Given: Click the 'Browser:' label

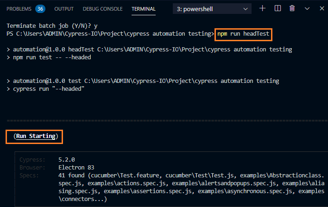Looking at the screenshot, I should click(x=32, y=168).
